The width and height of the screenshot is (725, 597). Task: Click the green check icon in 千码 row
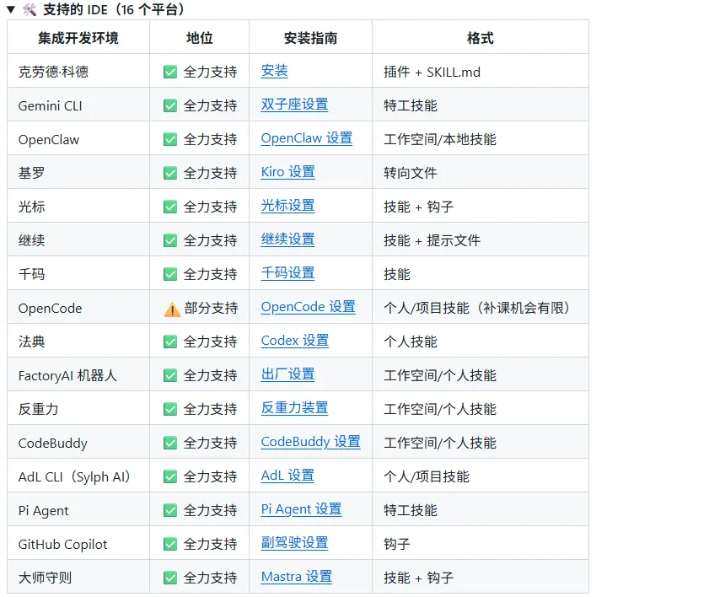170,274
